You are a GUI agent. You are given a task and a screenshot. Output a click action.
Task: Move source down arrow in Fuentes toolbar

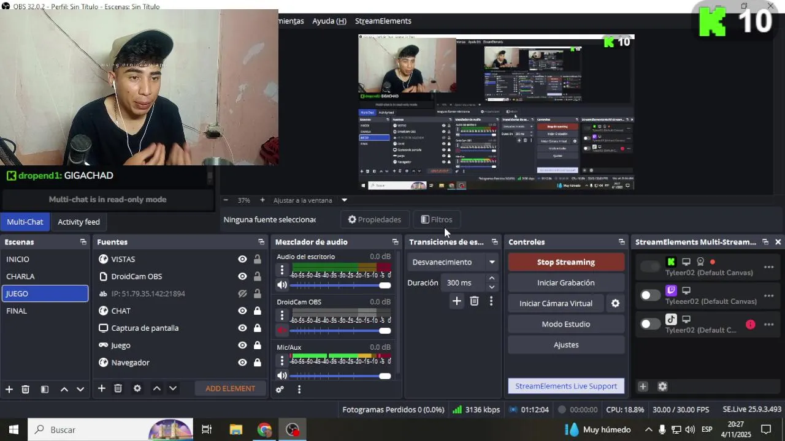(173, 388)
